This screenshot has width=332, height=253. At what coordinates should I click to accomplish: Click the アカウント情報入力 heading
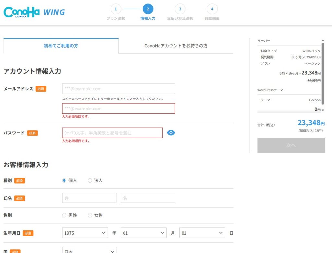(32, 71)
